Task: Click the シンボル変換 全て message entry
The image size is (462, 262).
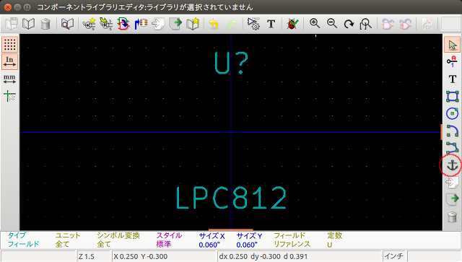Action: (x=118, y=240)
